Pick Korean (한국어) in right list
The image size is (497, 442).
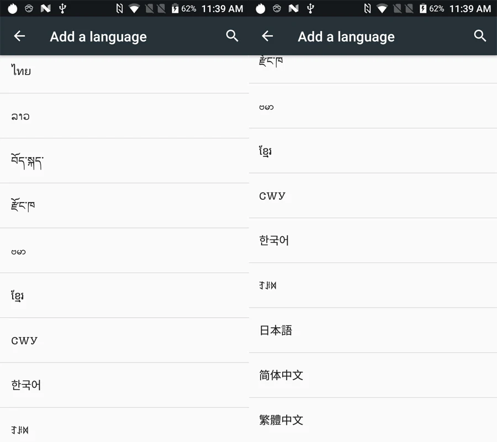373,241
